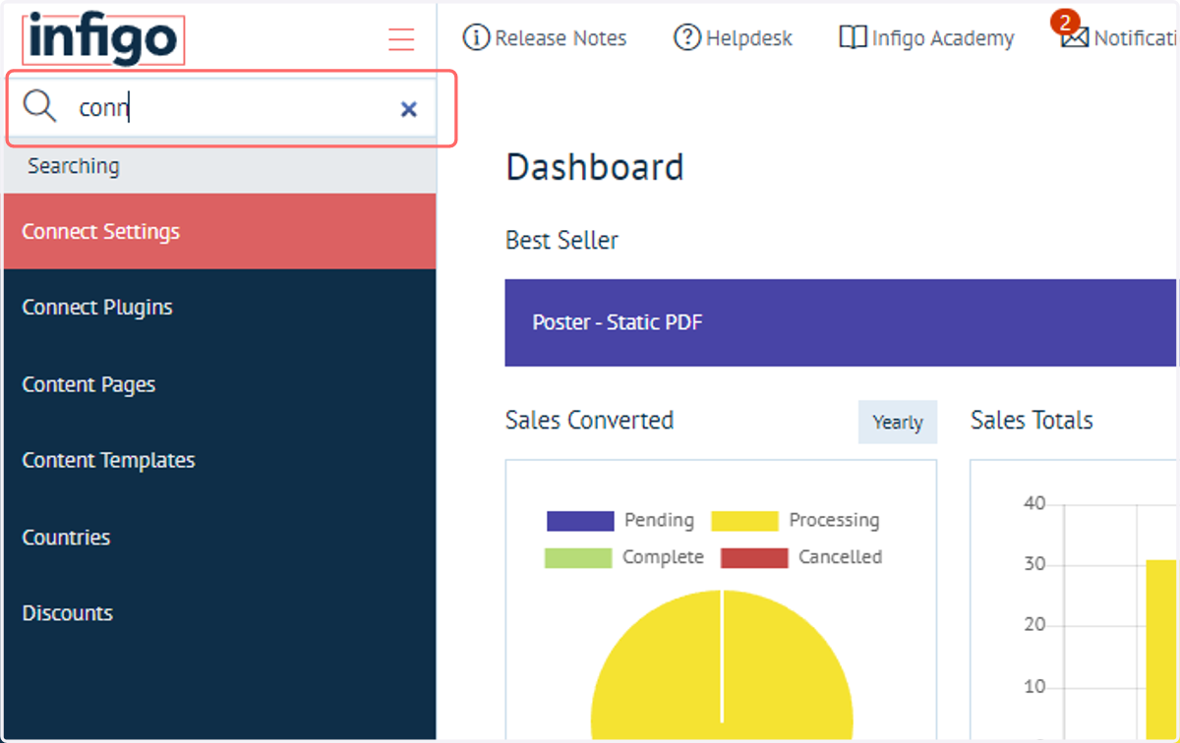Clear the search with the X icon
This screenshot has height=743, width=1180.
tap(409, 109)
